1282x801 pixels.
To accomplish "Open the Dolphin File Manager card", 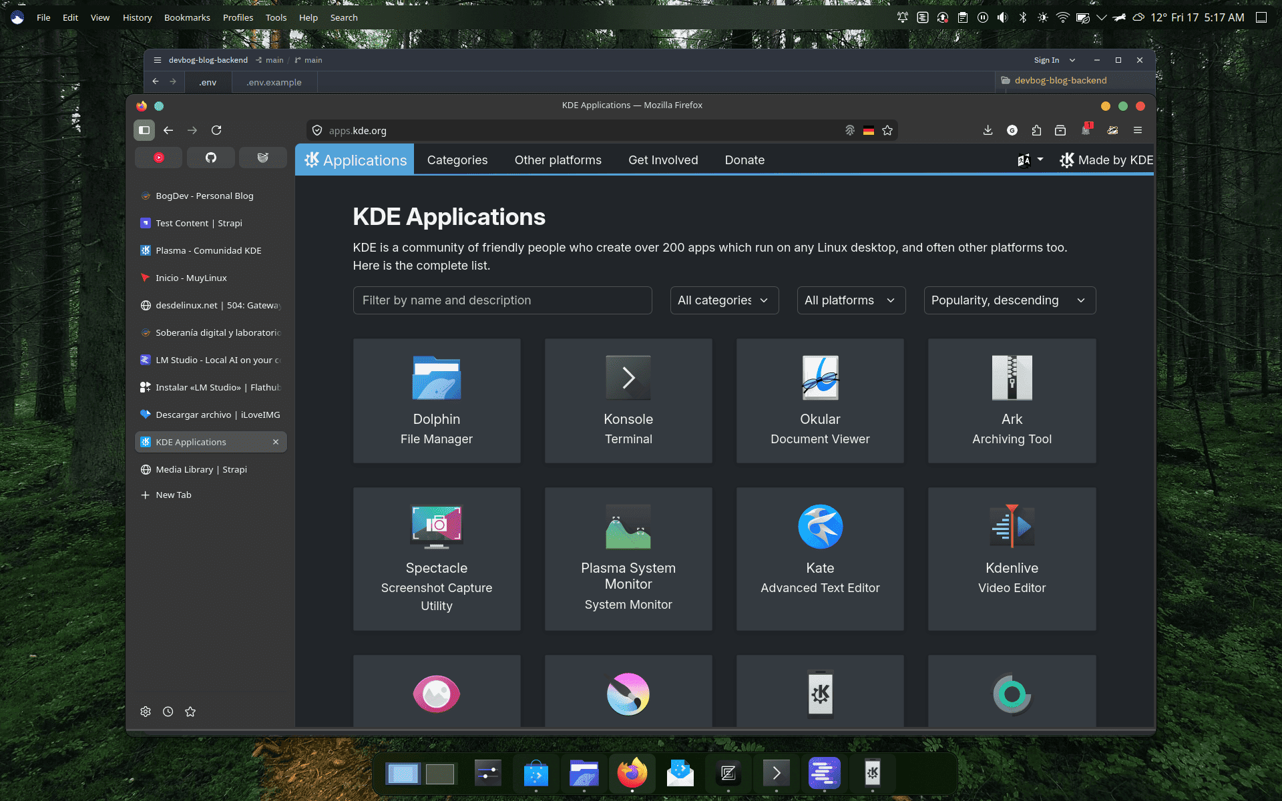I will pos(437,400).
